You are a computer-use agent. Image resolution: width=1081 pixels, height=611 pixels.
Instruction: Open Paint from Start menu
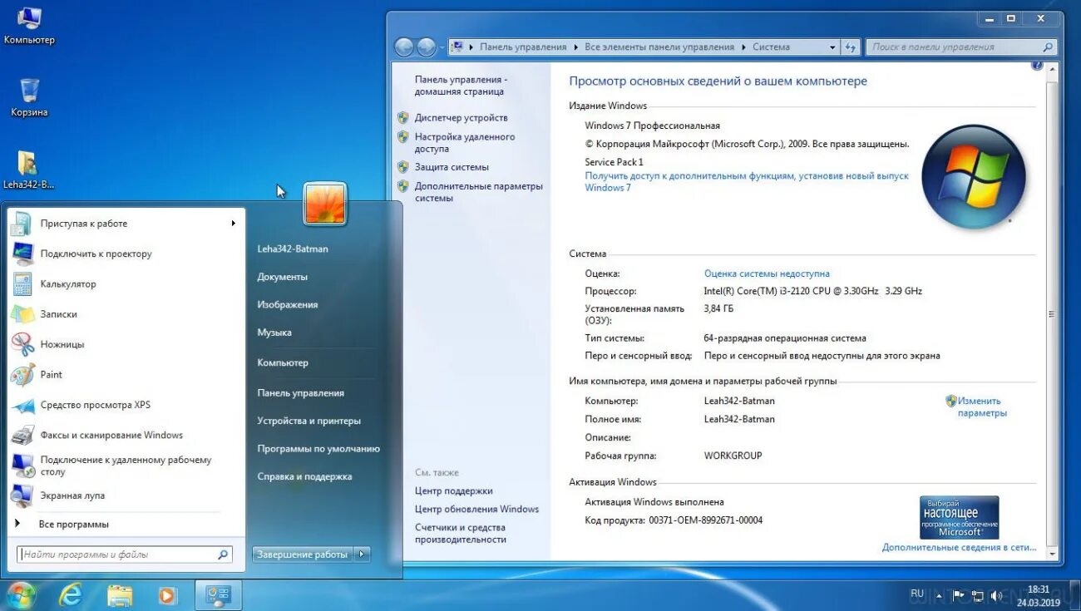coord(126,374)
